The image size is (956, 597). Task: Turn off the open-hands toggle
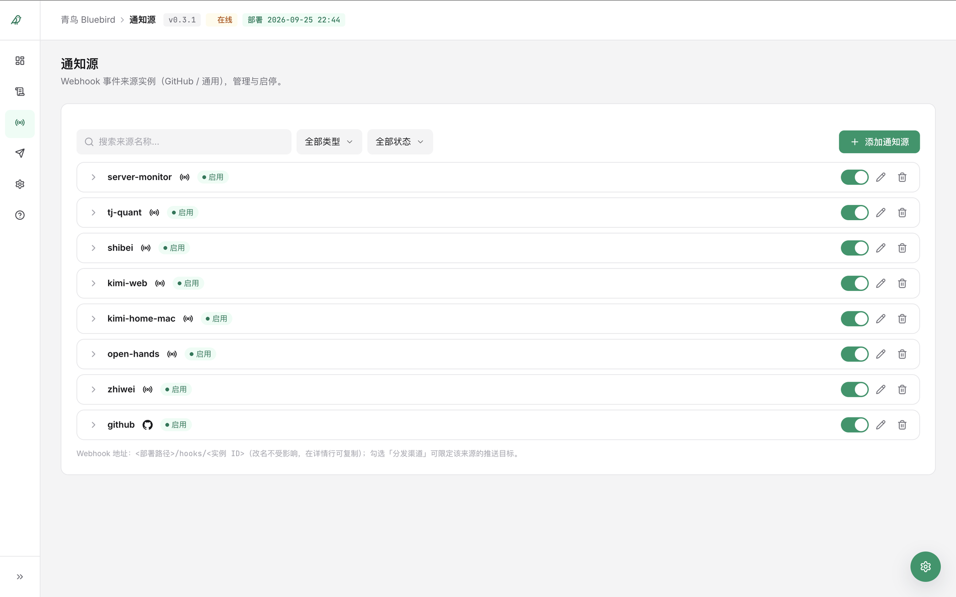click(x=855, y=354)
